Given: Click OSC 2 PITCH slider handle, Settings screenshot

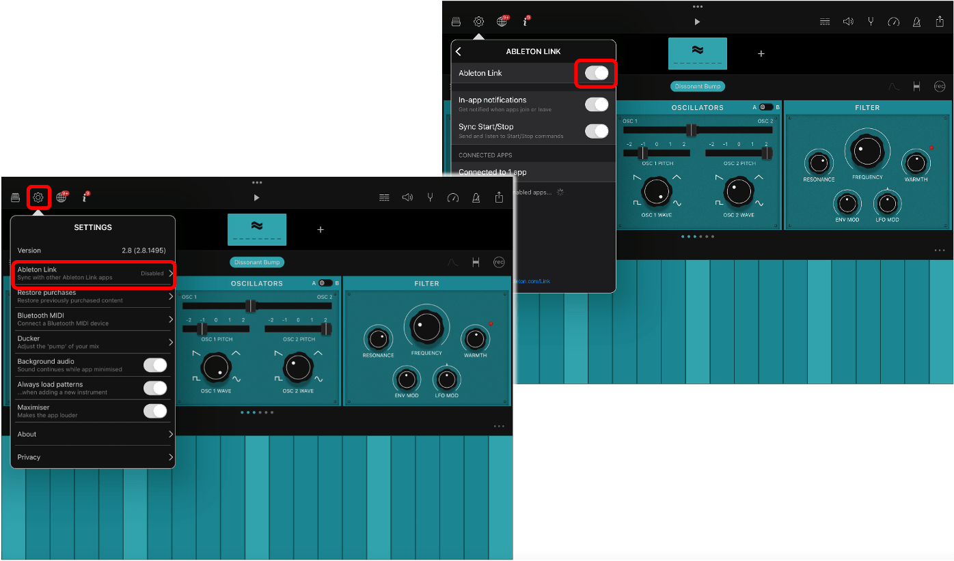Looking at the screenshot, I should 327,329.
